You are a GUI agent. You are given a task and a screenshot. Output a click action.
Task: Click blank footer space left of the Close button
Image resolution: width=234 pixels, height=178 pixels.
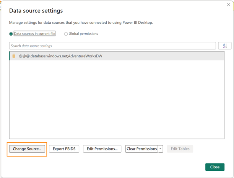coord(115,167)
